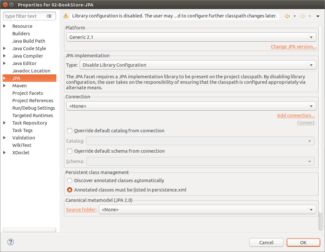Viewport: 325px width, 252px height.
Task: Open the Source folder dropdown
Action: tap(207, 210)
